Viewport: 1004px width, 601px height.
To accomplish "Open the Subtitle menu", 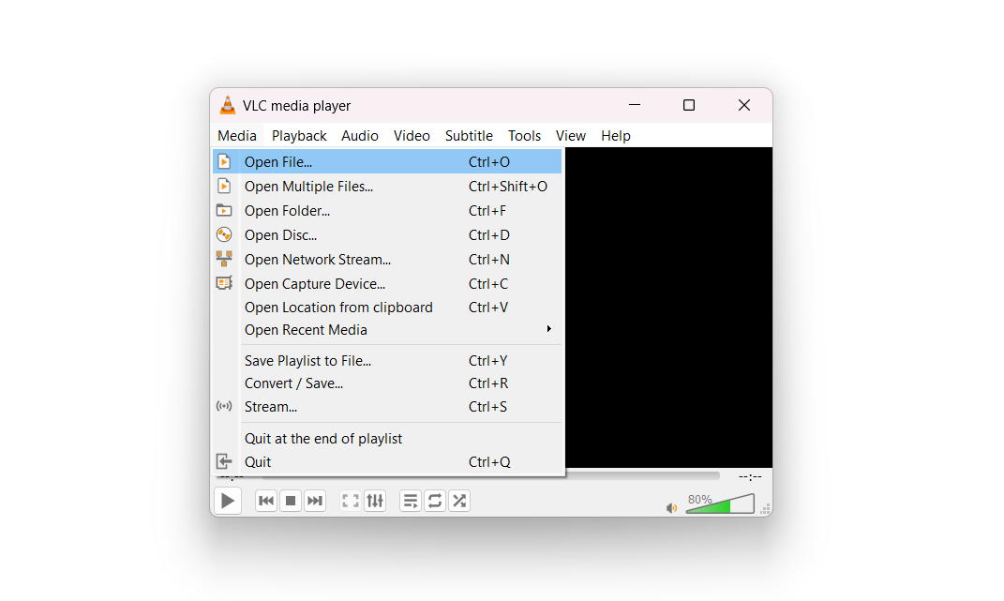I will click(469, 136).
